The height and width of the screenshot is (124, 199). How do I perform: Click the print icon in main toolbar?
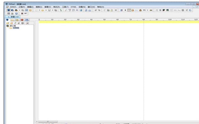click(x=90, y=10)
